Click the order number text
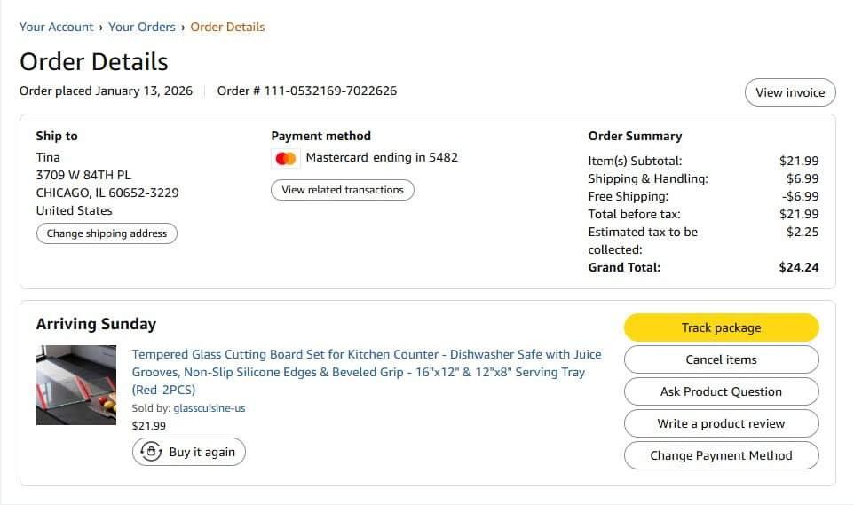Screen dimensions: 854x505 coord(306,91)
